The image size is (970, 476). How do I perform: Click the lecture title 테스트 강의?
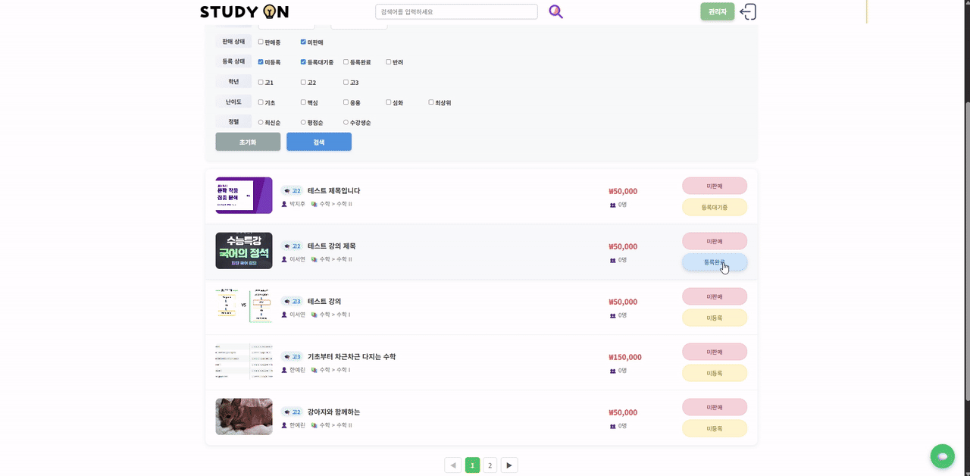tap(324, 302)
